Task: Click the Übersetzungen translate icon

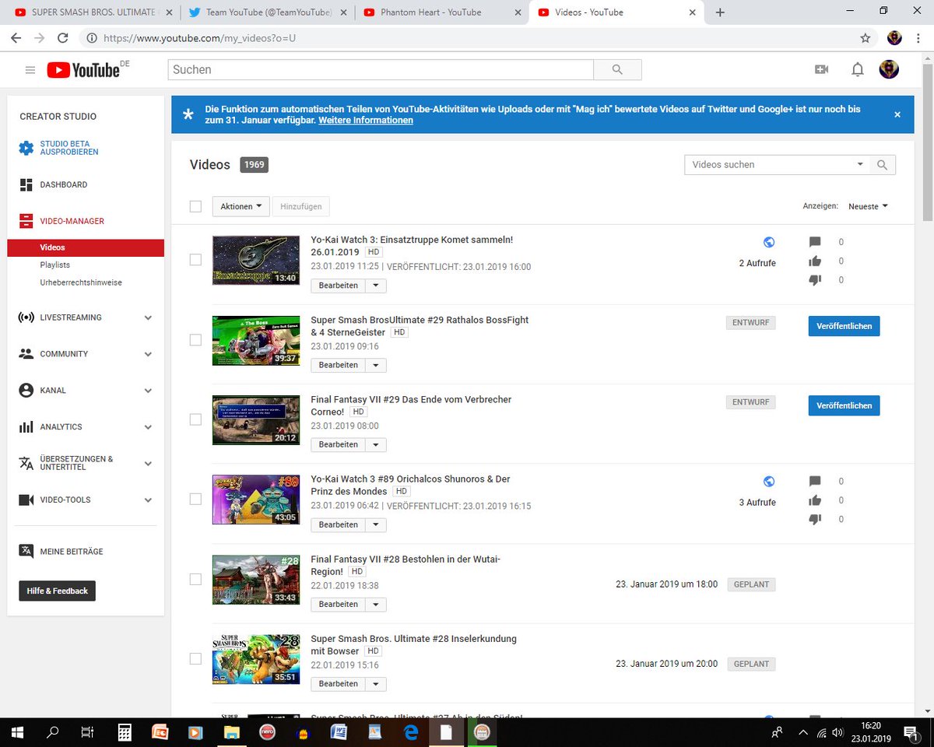Action: 26,463
